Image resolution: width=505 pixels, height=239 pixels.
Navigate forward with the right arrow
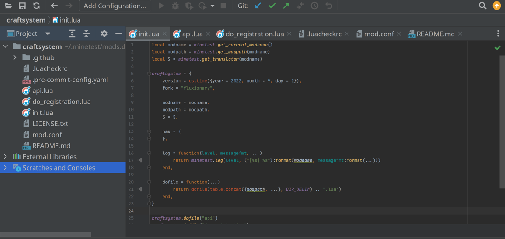coord(68,6)
